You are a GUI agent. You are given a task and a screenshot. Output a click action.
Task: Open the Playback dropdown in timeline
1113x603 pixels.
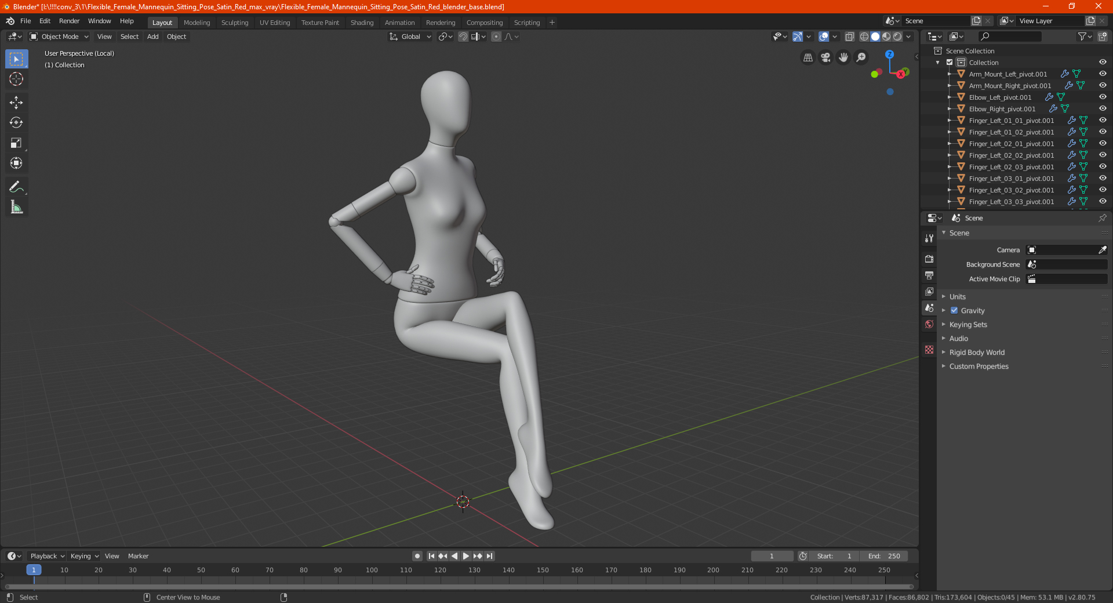(x=47, y=556)
